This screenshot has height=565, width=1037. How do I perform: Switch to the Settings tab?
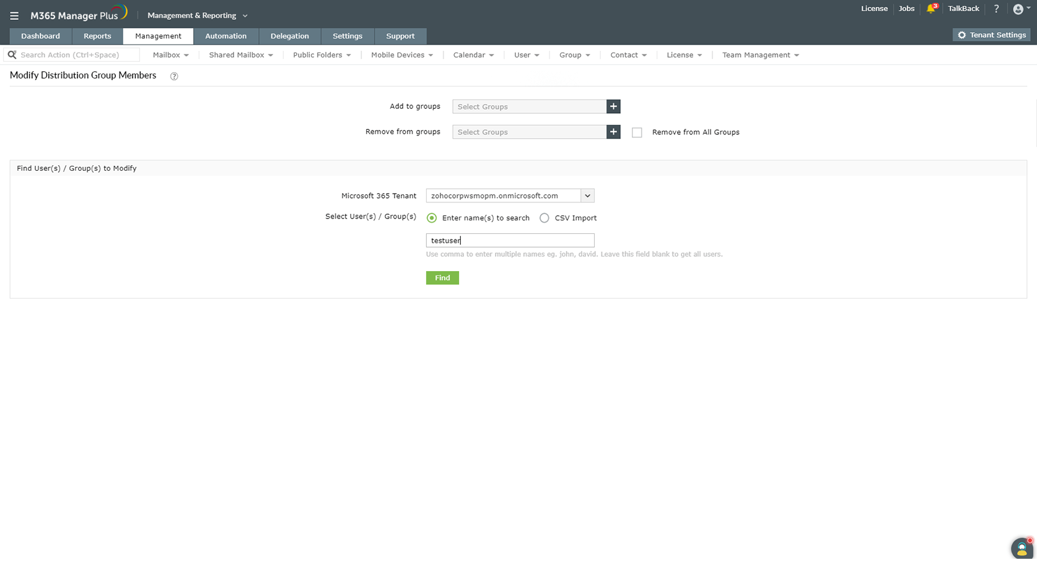click(348, 37)
